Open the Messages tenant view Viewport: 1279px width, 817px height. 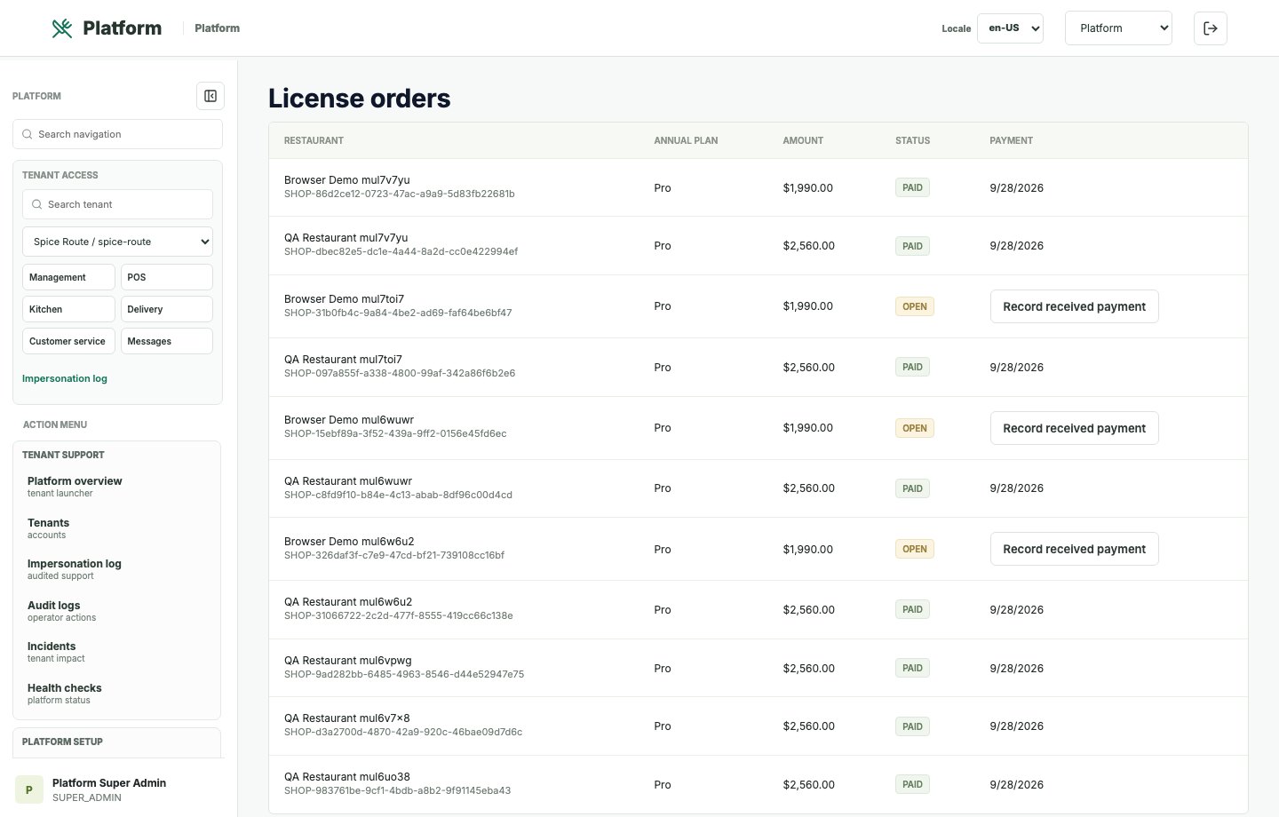167,341
